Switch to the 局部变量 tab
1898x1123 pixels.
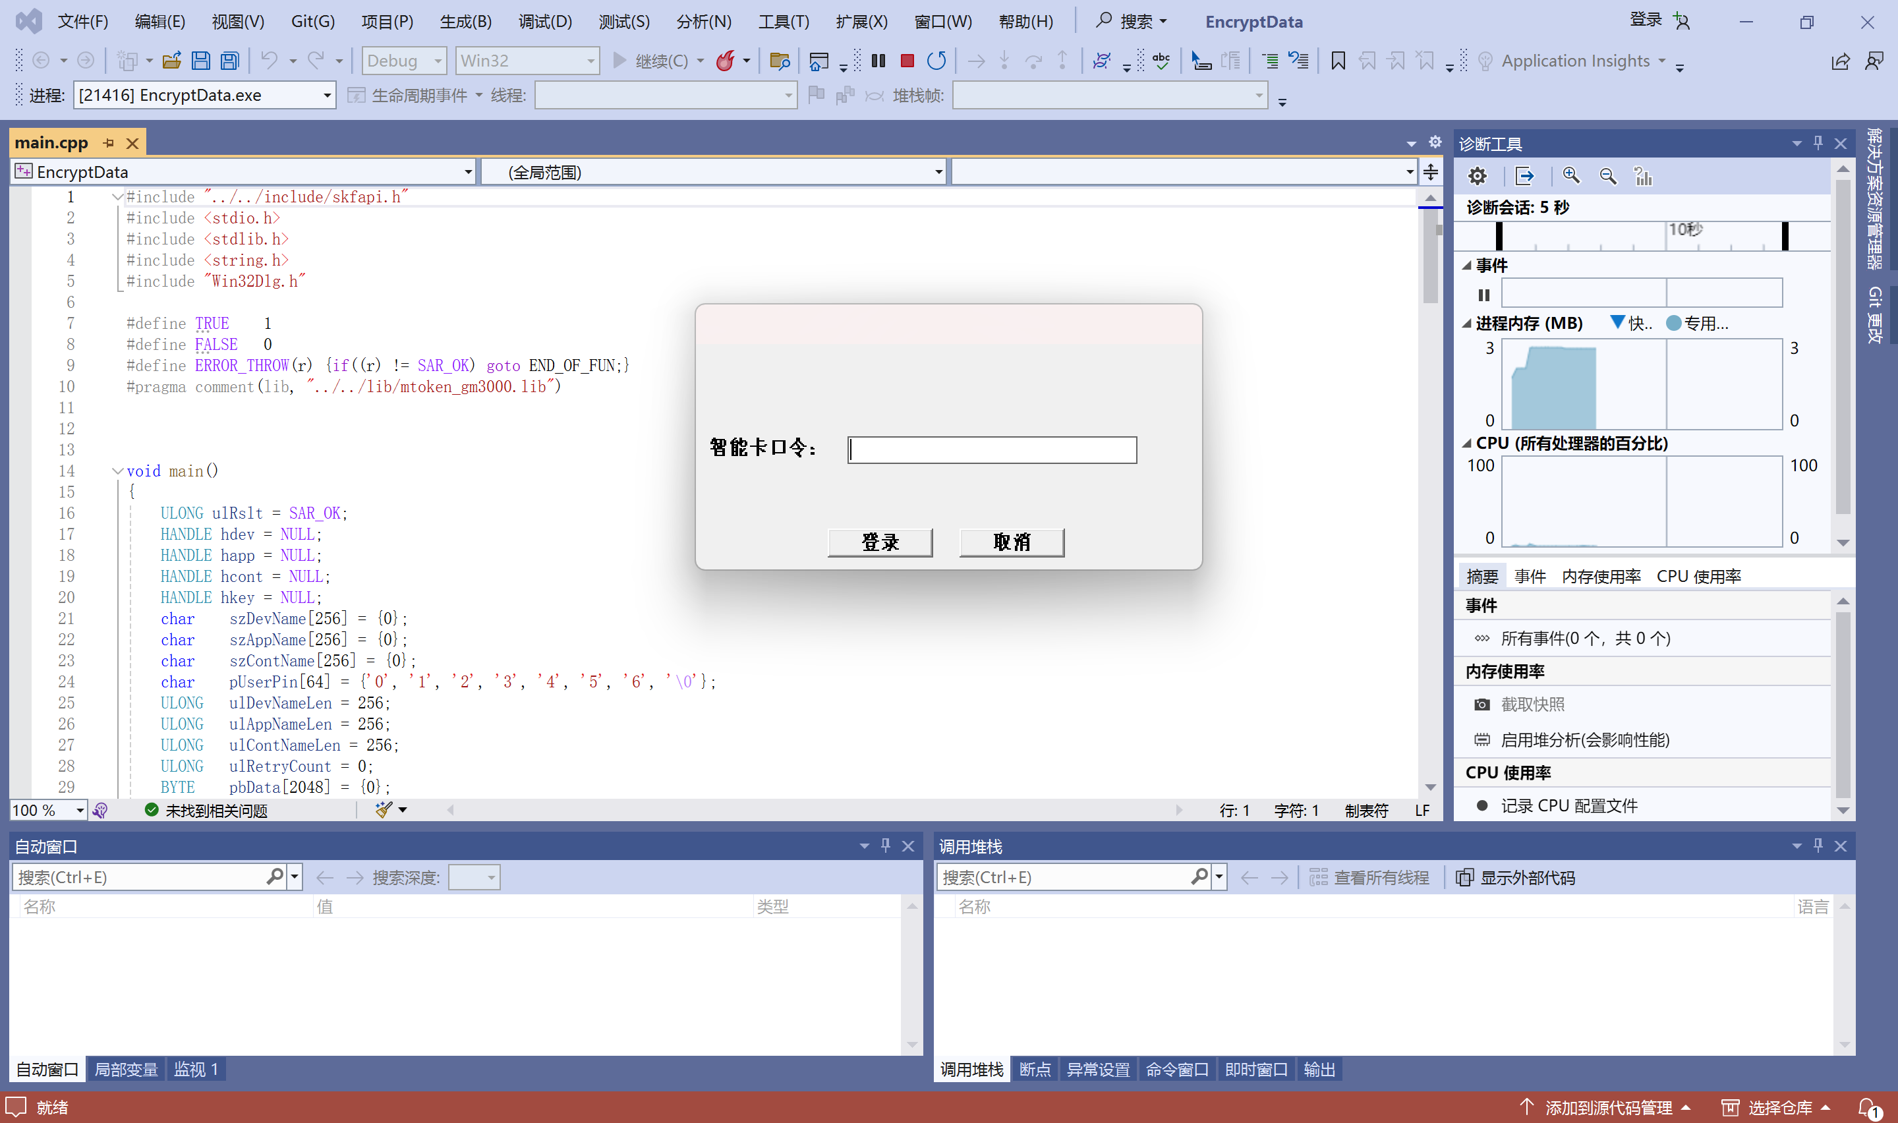click(x=126, y=1069)
